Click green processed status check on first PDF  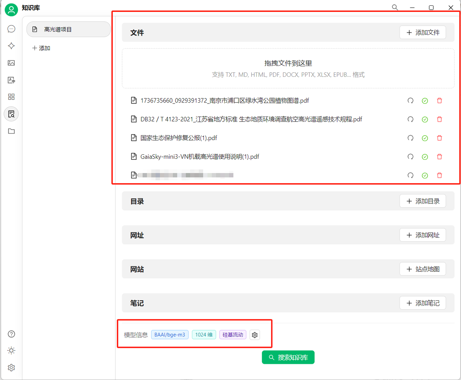(x=425, y=101)
